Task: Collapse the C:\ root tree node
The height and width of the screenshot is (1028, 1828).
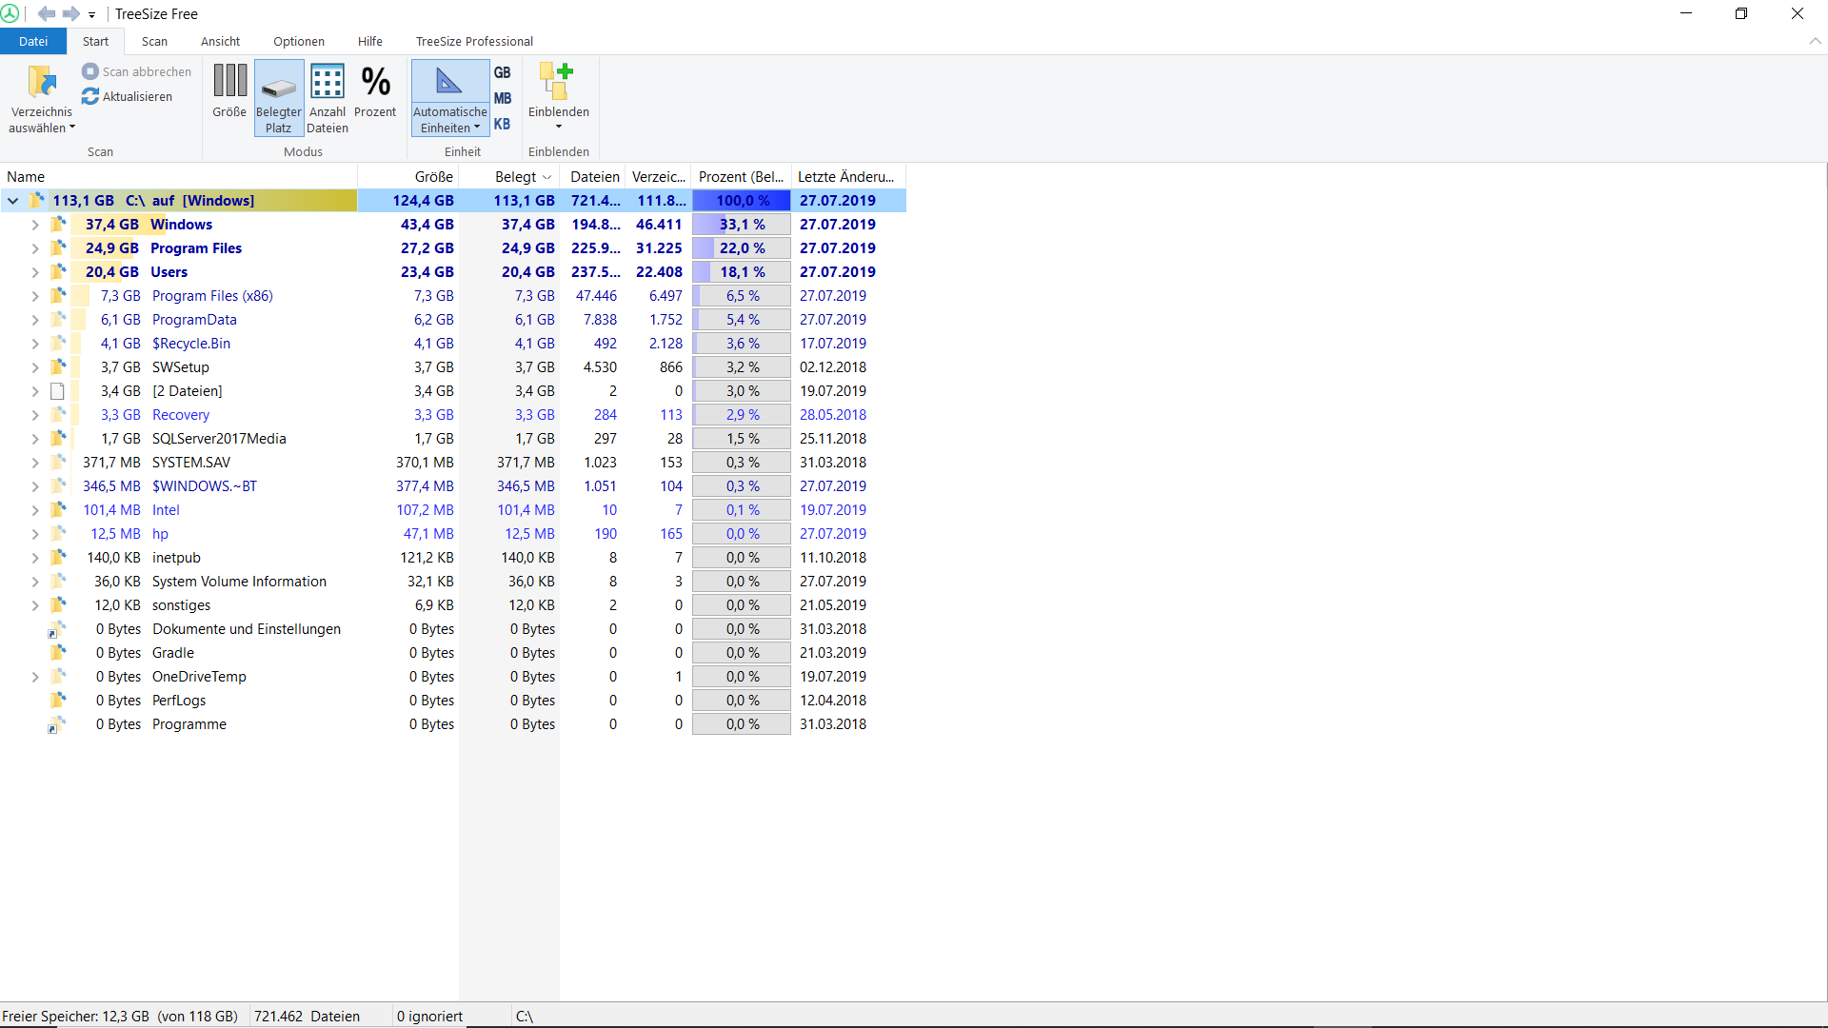Action: click(13, 201)
